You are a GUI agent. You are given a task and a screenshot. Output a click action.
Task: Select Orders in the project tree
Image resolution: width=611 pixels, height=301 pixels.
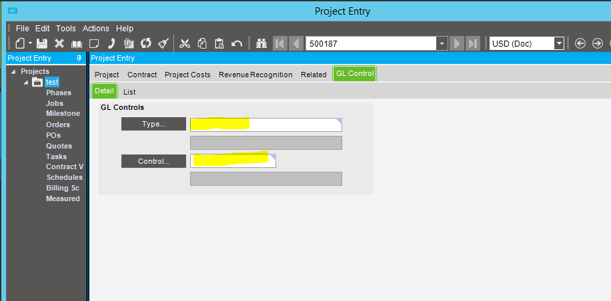click(57, 125)
